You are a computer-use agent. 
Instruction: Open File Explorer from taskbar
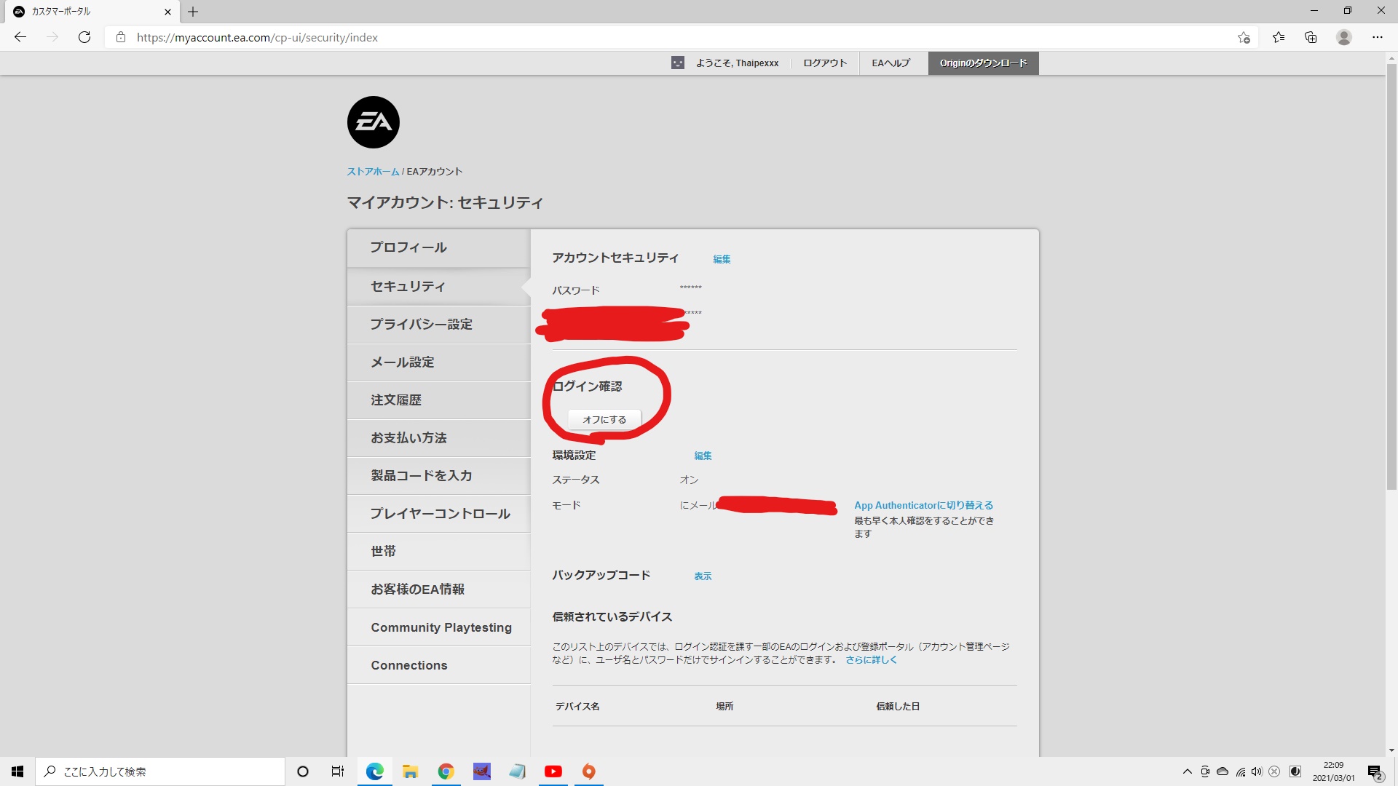point(411,771)
